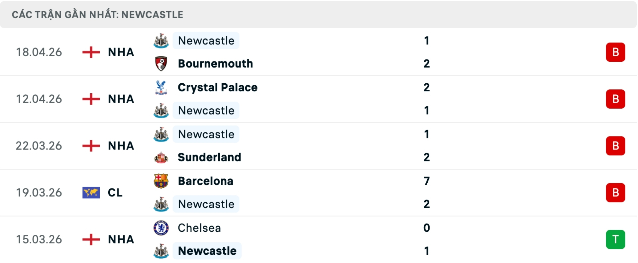Open the Crystal Palace team link
This screenshot has width=638, height=263.
217,87
